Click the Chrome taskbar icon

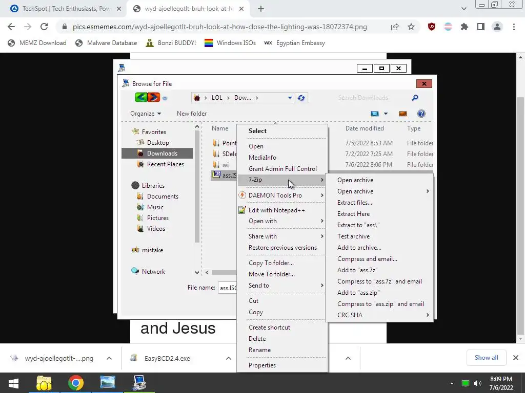(76, 383)
